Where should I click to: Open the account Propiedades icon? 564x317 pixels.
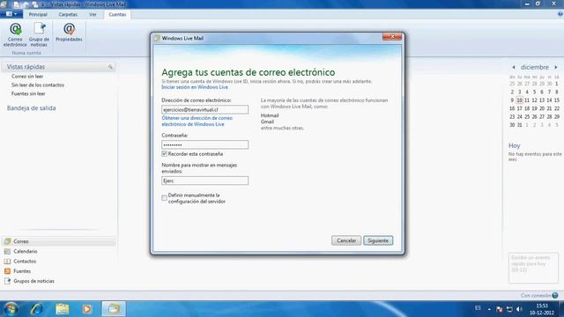pyautogui.click(x=69, y=33)
